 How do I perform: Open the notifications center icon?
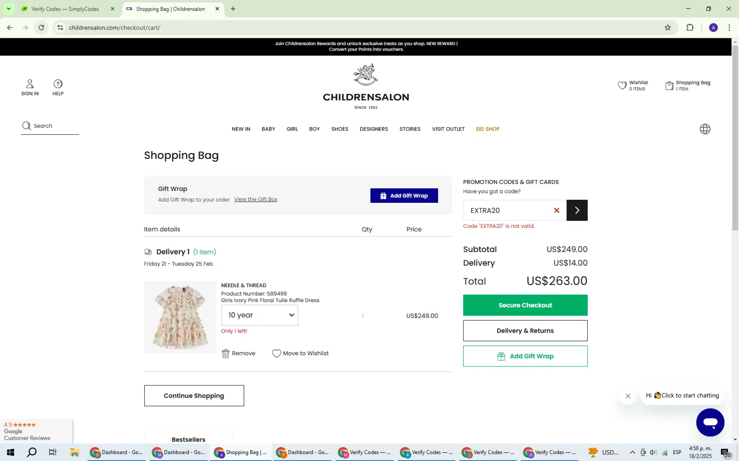point(725,453)
